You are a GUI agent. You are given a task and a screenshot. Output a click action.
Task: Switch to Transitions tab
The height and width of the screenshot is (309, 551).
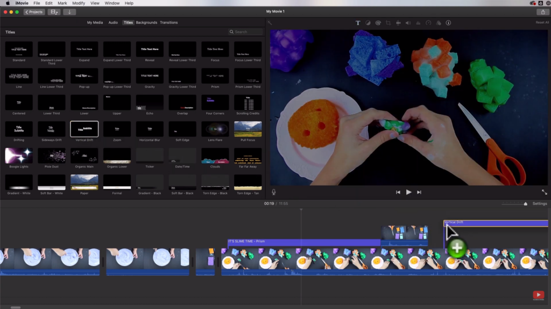[168, 23]
